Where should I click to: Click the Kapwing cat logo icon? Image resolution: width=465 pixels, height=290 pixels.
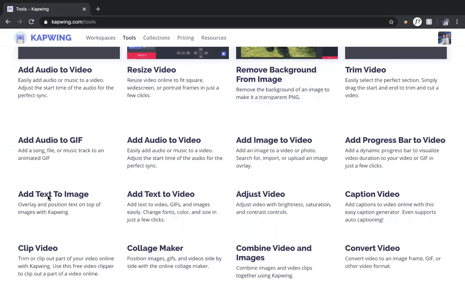(20, 38)
